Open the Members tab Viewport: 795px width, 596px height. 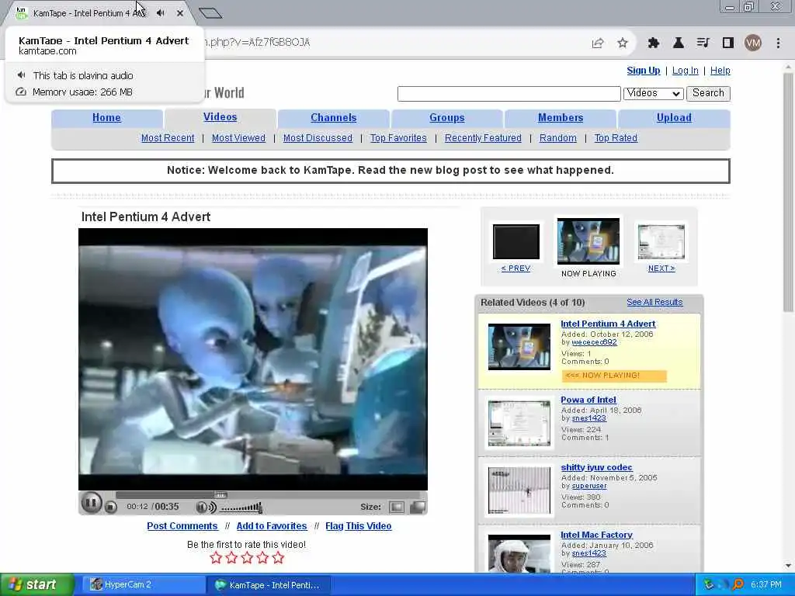pos(561,118)
